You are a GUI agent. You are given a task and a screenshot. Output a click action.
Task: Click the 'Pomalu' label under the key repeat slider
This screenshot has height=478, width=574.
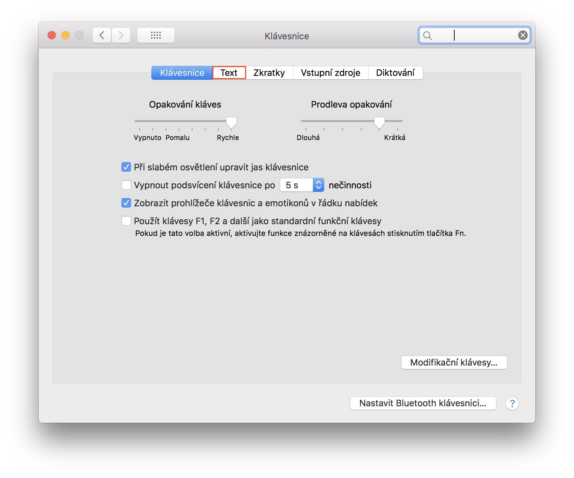[178, 138]
